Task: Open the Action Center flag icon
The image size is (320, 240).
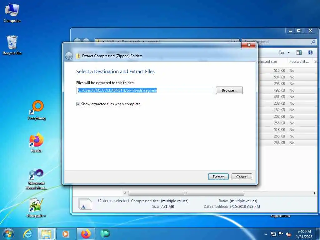Action: click(x=281, y=234)
